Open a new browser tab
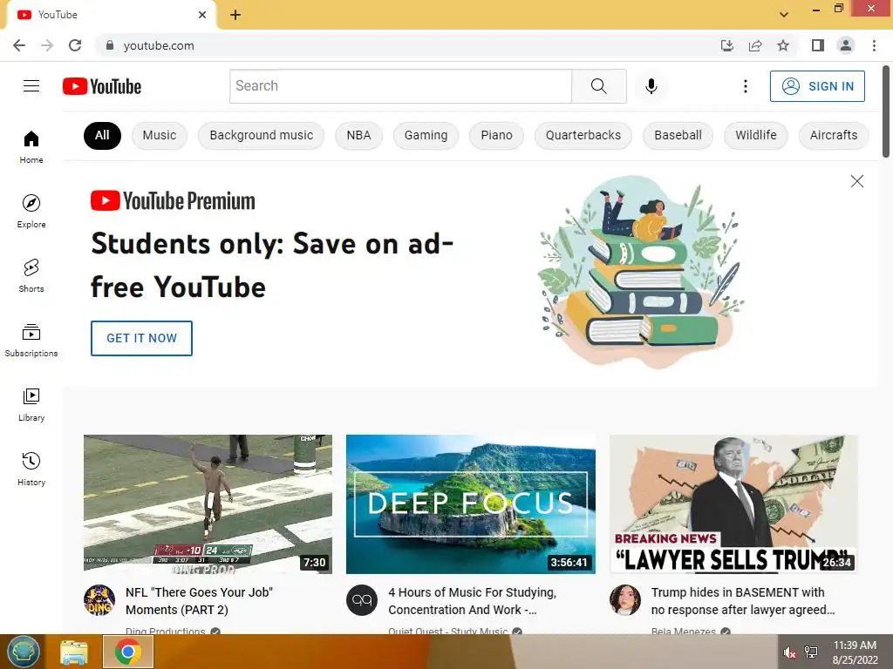 click(235, 16)
